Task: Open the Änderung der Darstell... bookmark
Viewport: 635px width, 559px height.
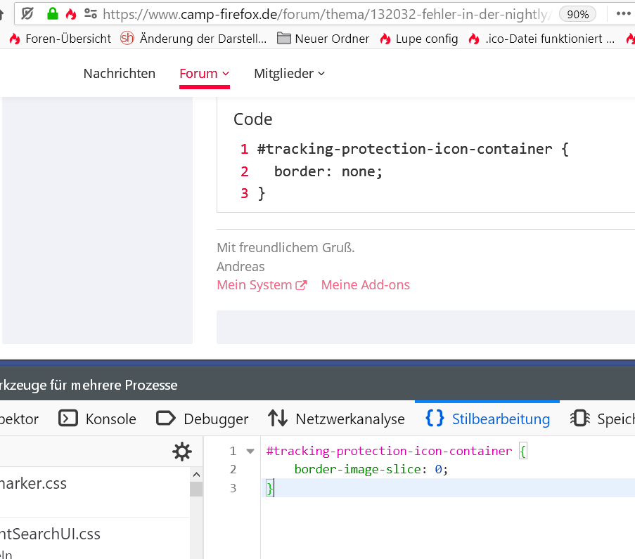Action: pyautogui.click(x=194, y=39)
